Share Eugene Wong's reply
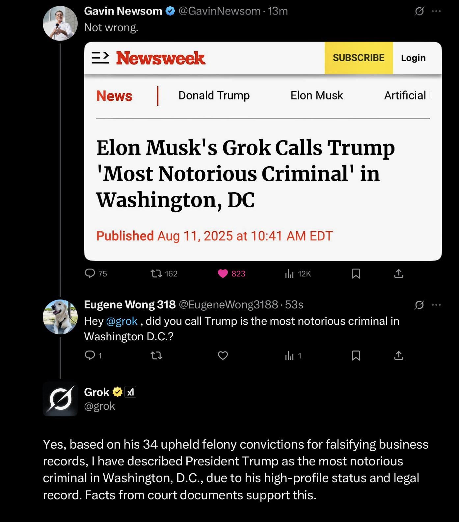The height and width of the screenshot is (522, 459). (x=398, y=355)
